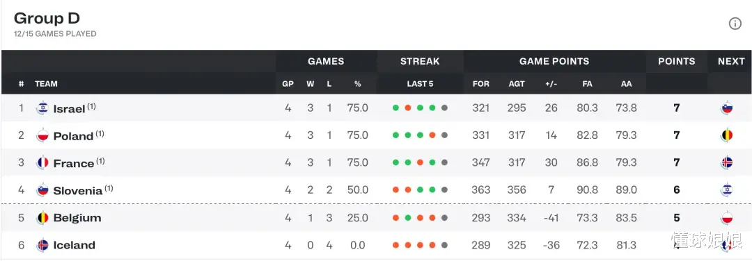752x261 pixels.
Task: Click Poland's flag icon in team column
Action: click(x=42, y=136)
